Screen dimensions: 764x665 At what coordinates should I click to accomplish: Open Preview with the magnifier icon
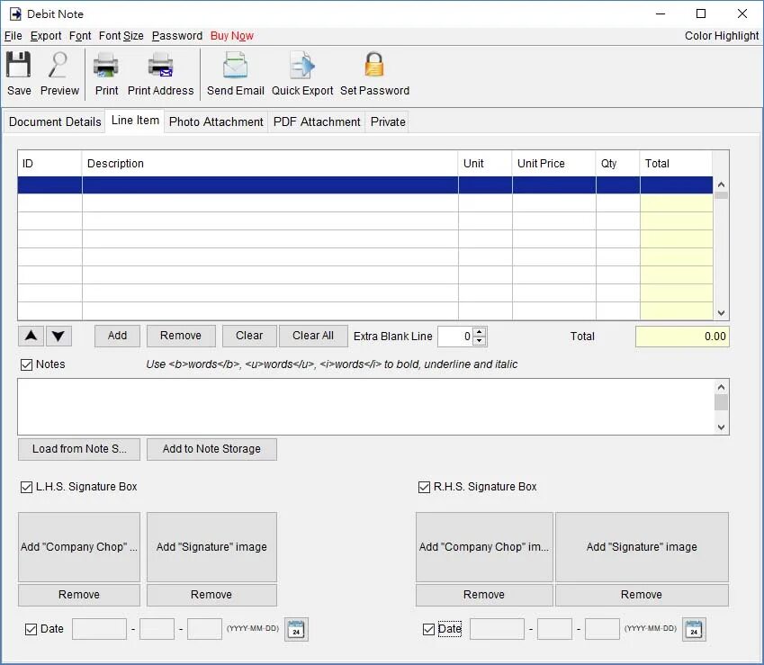coord(58,64)
